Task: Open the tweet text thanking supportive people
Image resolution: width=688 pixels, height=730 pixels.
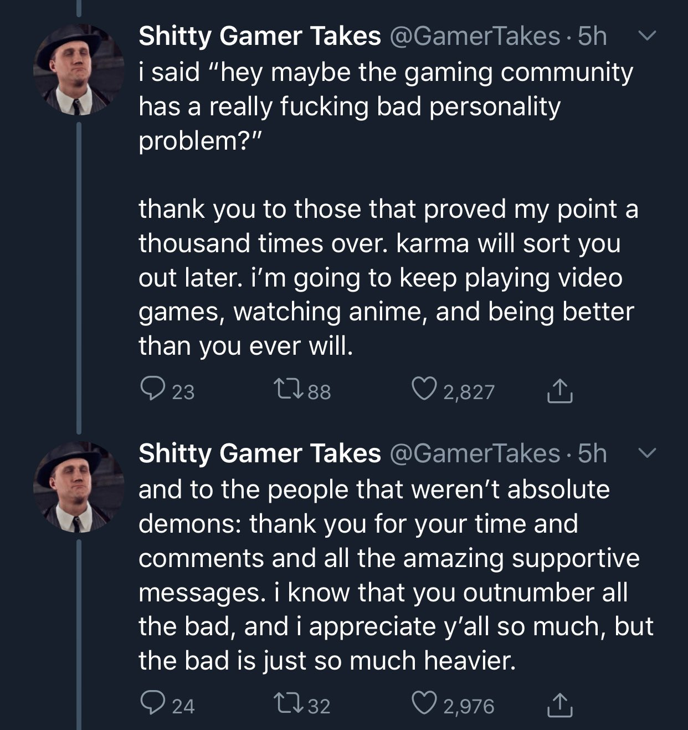Action: [x=388, y=575]
